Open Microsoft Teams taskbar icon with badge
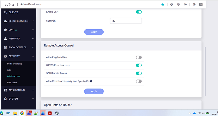218x116 pixels. click(x=29, y=113)
